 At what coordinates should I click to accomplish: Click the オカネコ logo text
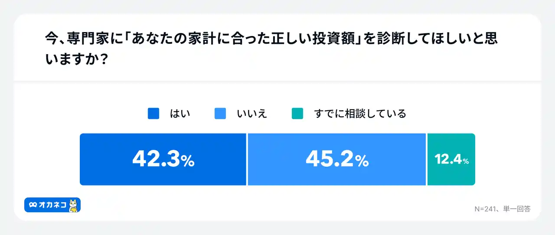tap(54, 205)
